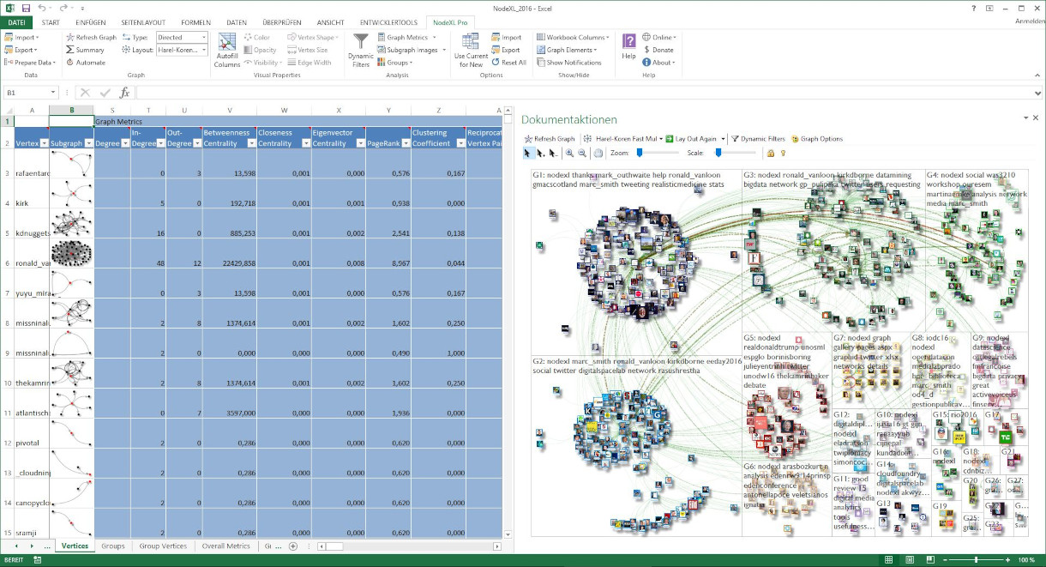Open the Betweenness Centrality column filter dropdown
This screenshot has width=1046, height=567.
tap(251, 143)
